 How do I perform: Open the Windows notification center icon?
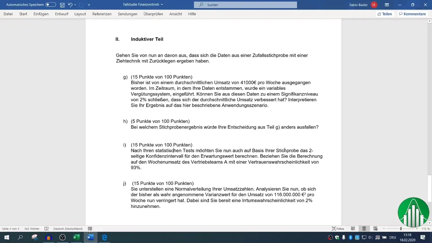[423, 238]
